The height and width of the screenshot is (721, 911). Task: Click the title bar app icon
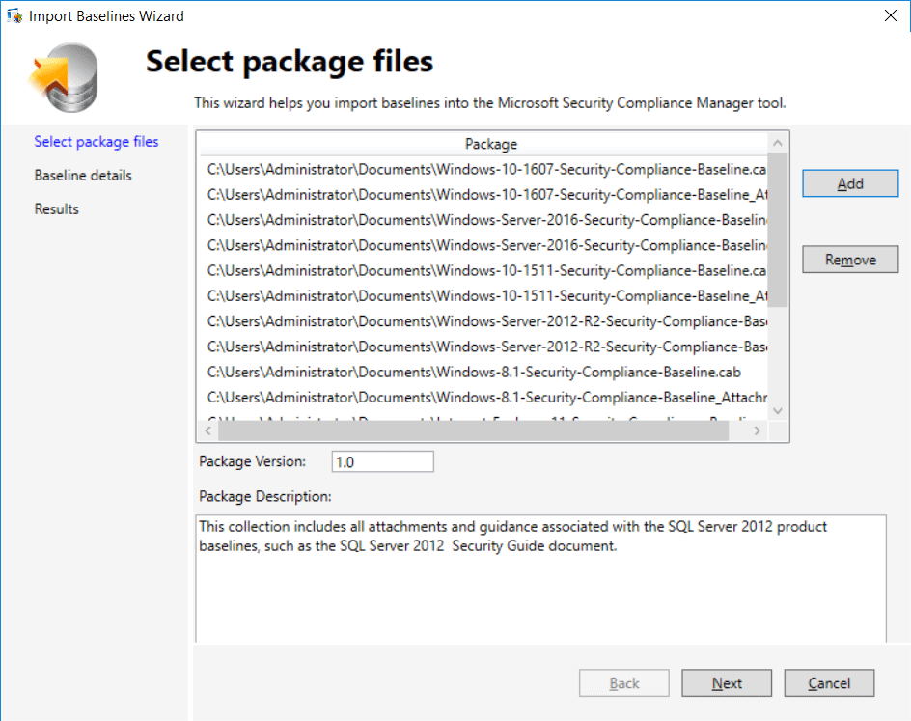click(14, 15)
